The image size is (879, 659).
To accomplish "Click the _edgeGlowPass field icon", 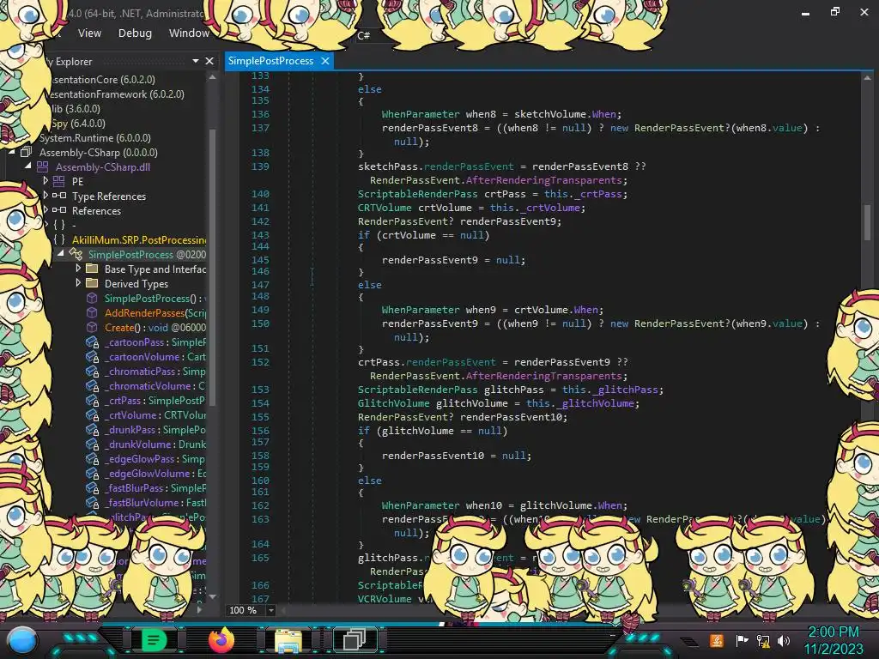I will point(93,458).
